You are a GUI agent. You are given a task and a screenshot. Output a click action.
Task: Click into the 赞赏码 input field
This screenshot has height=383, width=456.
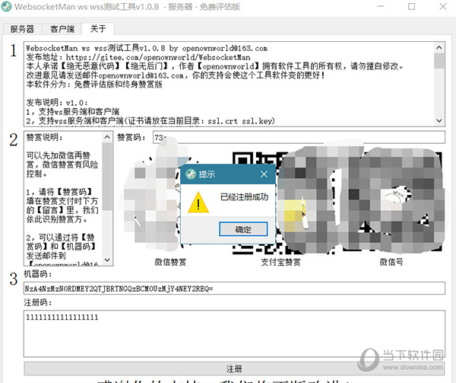click(x=299, y=137)
